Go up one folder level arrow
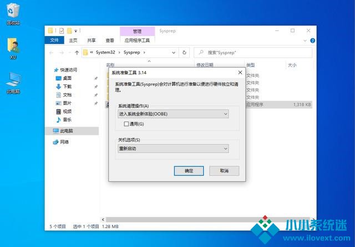The height and width of the screenshot is (247, 355). (77, 53)
